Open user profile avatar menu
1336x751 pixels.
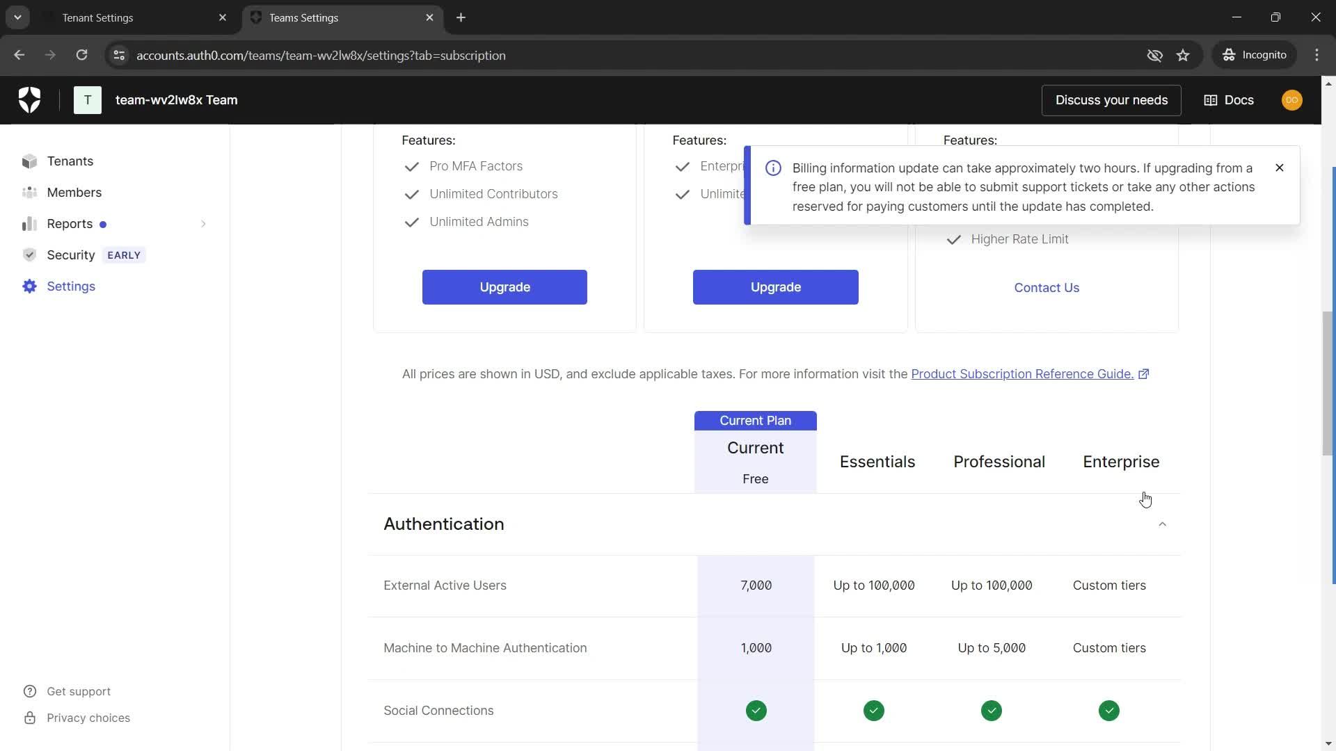pos(1291,100)
